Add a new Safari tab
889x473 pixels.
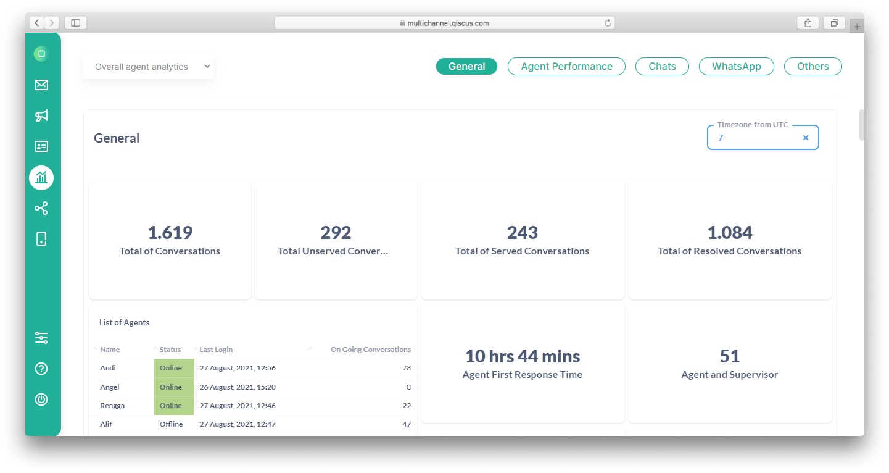[857, 27]
